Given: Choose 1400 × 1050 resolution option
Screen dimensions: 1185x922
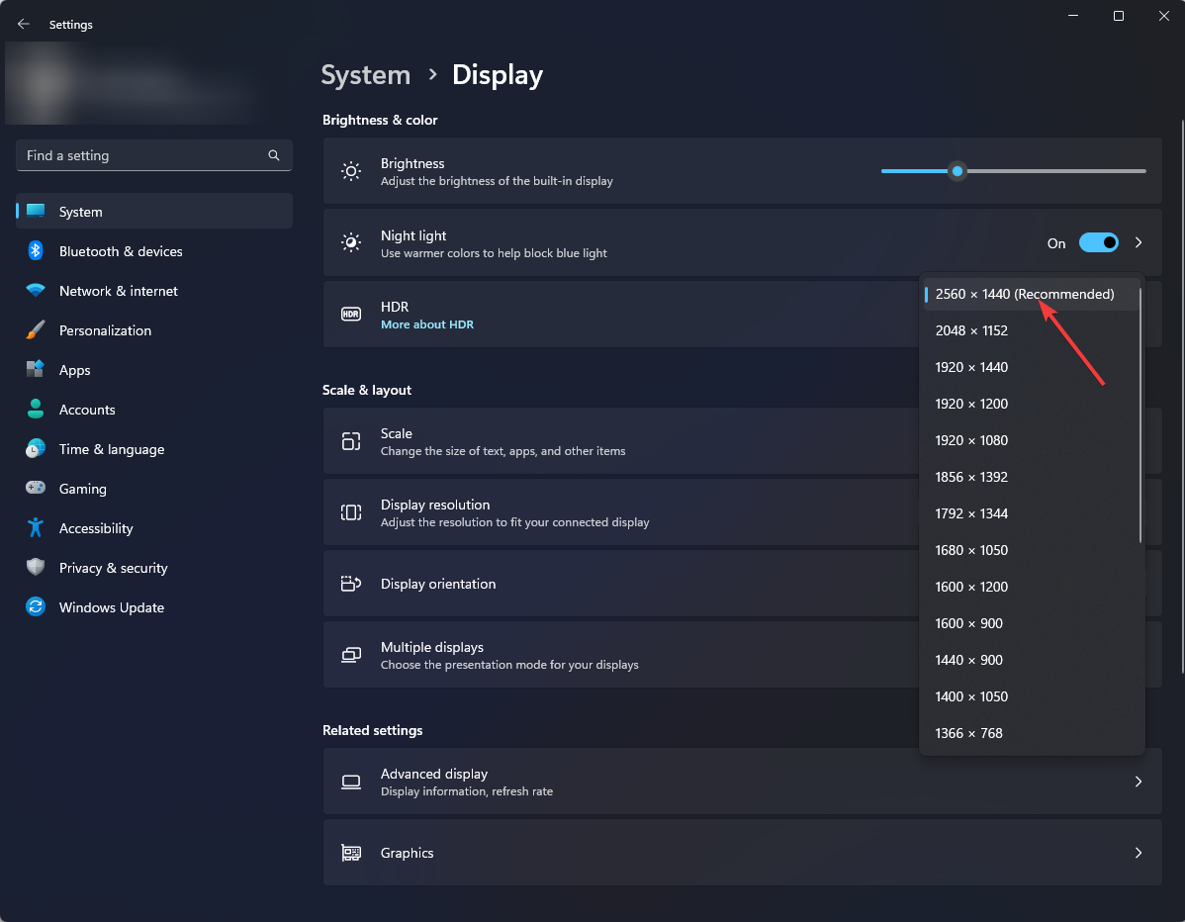Looking at the screenshot, I should (x=1031, y=696).
